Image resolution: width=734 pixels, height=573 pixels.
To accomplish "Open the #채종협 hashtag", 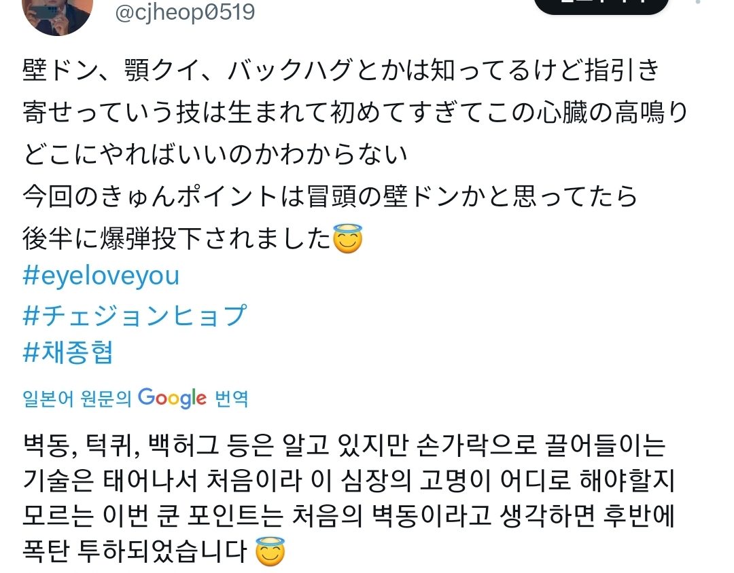I will pyautogui.click(x=67, y=354).
